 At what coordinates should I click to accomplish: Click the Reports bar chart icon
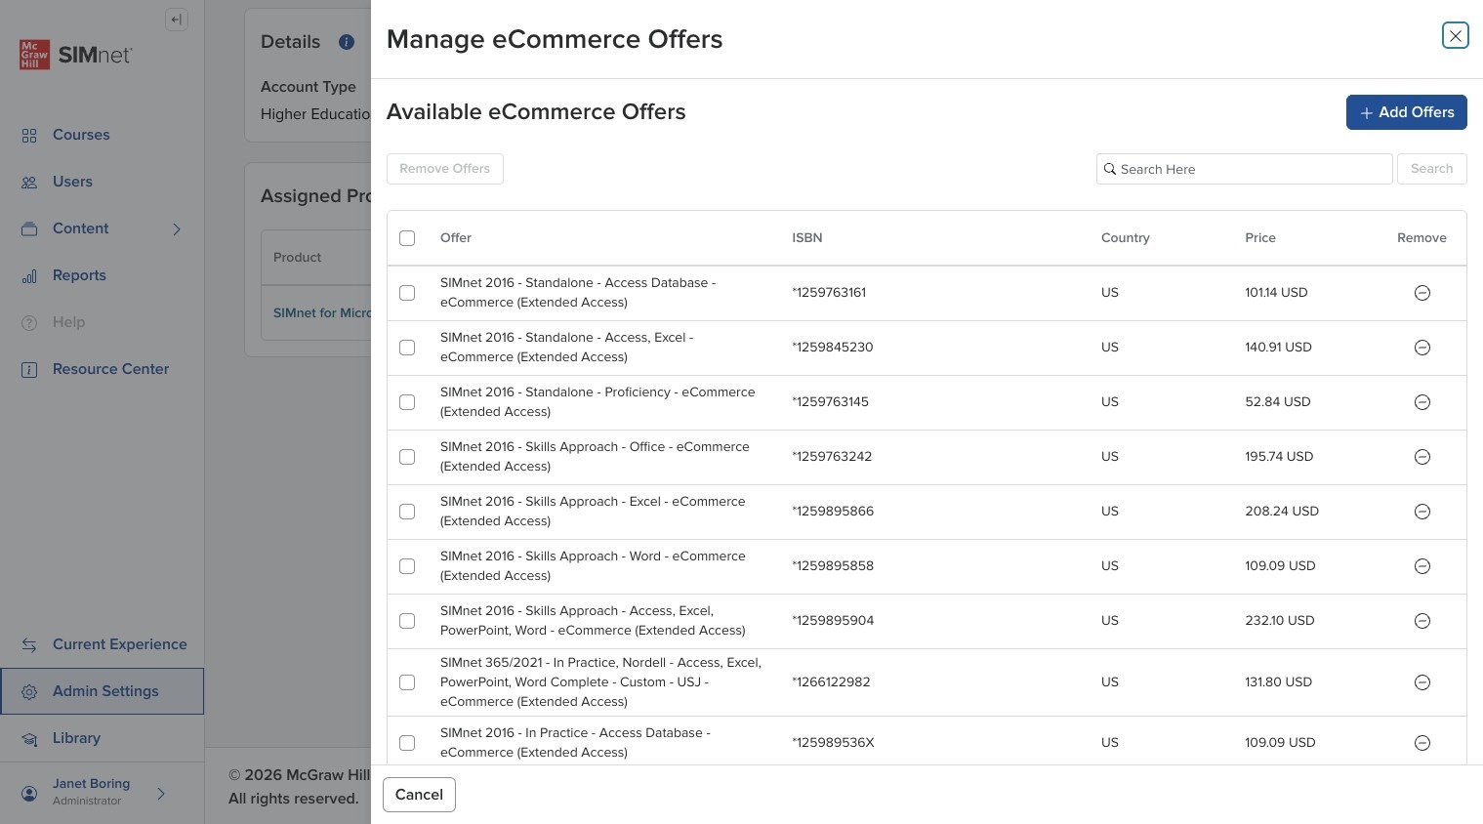(29, 276)
